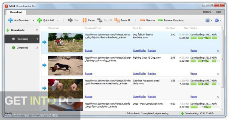Click the Start All toolbar button
Image resolution: width=229 pixels, height=120 pixels.
[x=105, y=20]
